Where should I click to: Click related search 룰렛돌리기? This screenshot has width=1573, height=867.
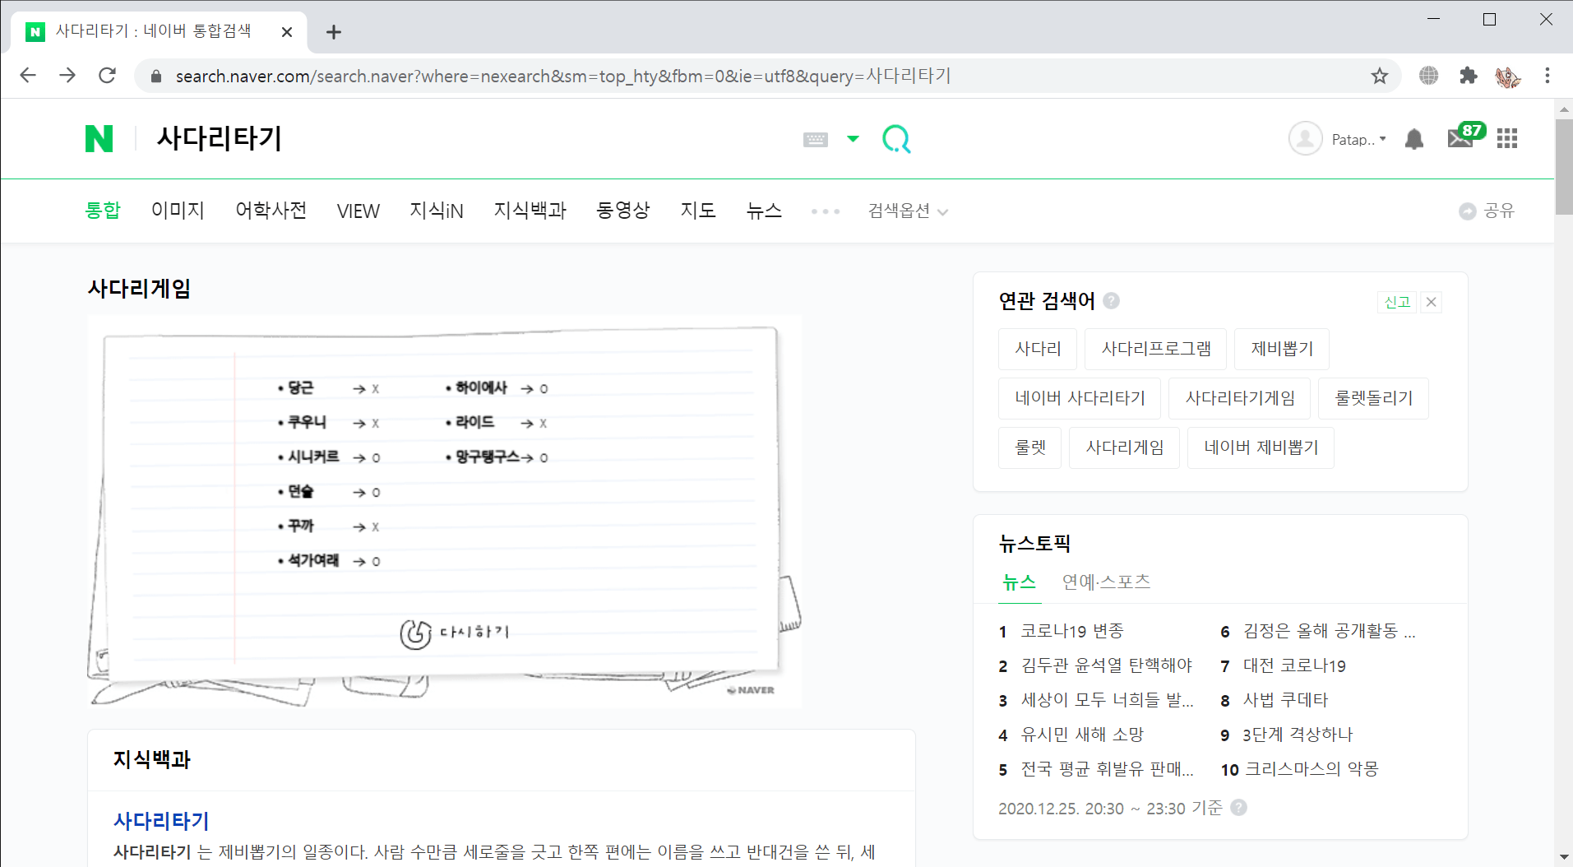1373,398
